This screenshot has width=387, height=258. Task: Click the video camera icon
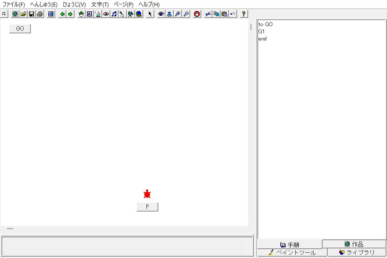tap(131, 14)
